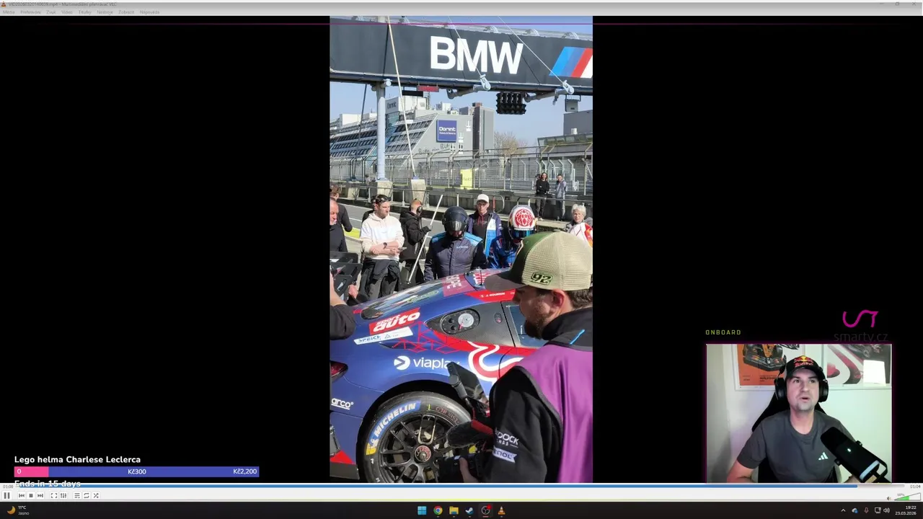This screenshot has height=519, width=923.
Task: Click the Lego helma Charlese Leclerca goal title
Action: [x=77, y=459]
